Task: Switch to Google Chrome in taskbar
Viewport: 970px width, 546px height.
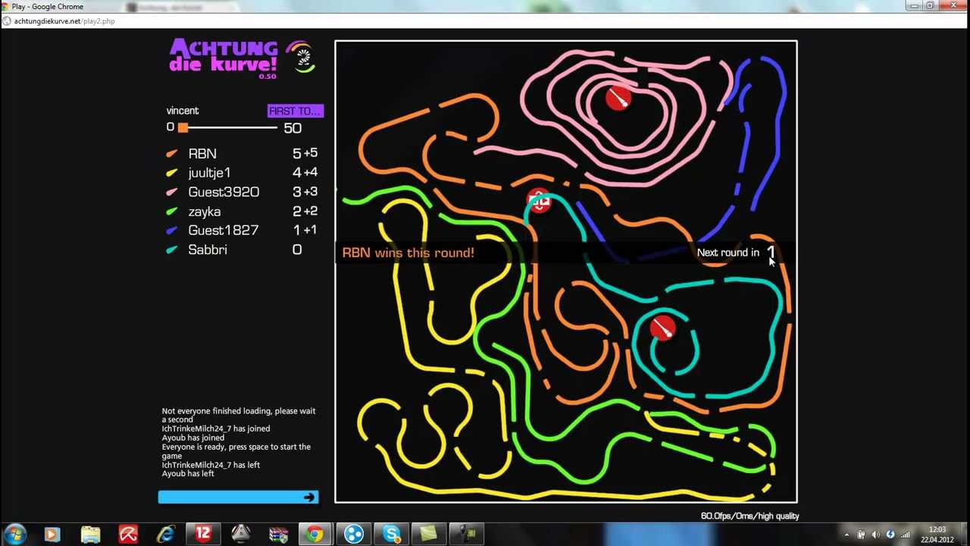Action: coord(314,535)
